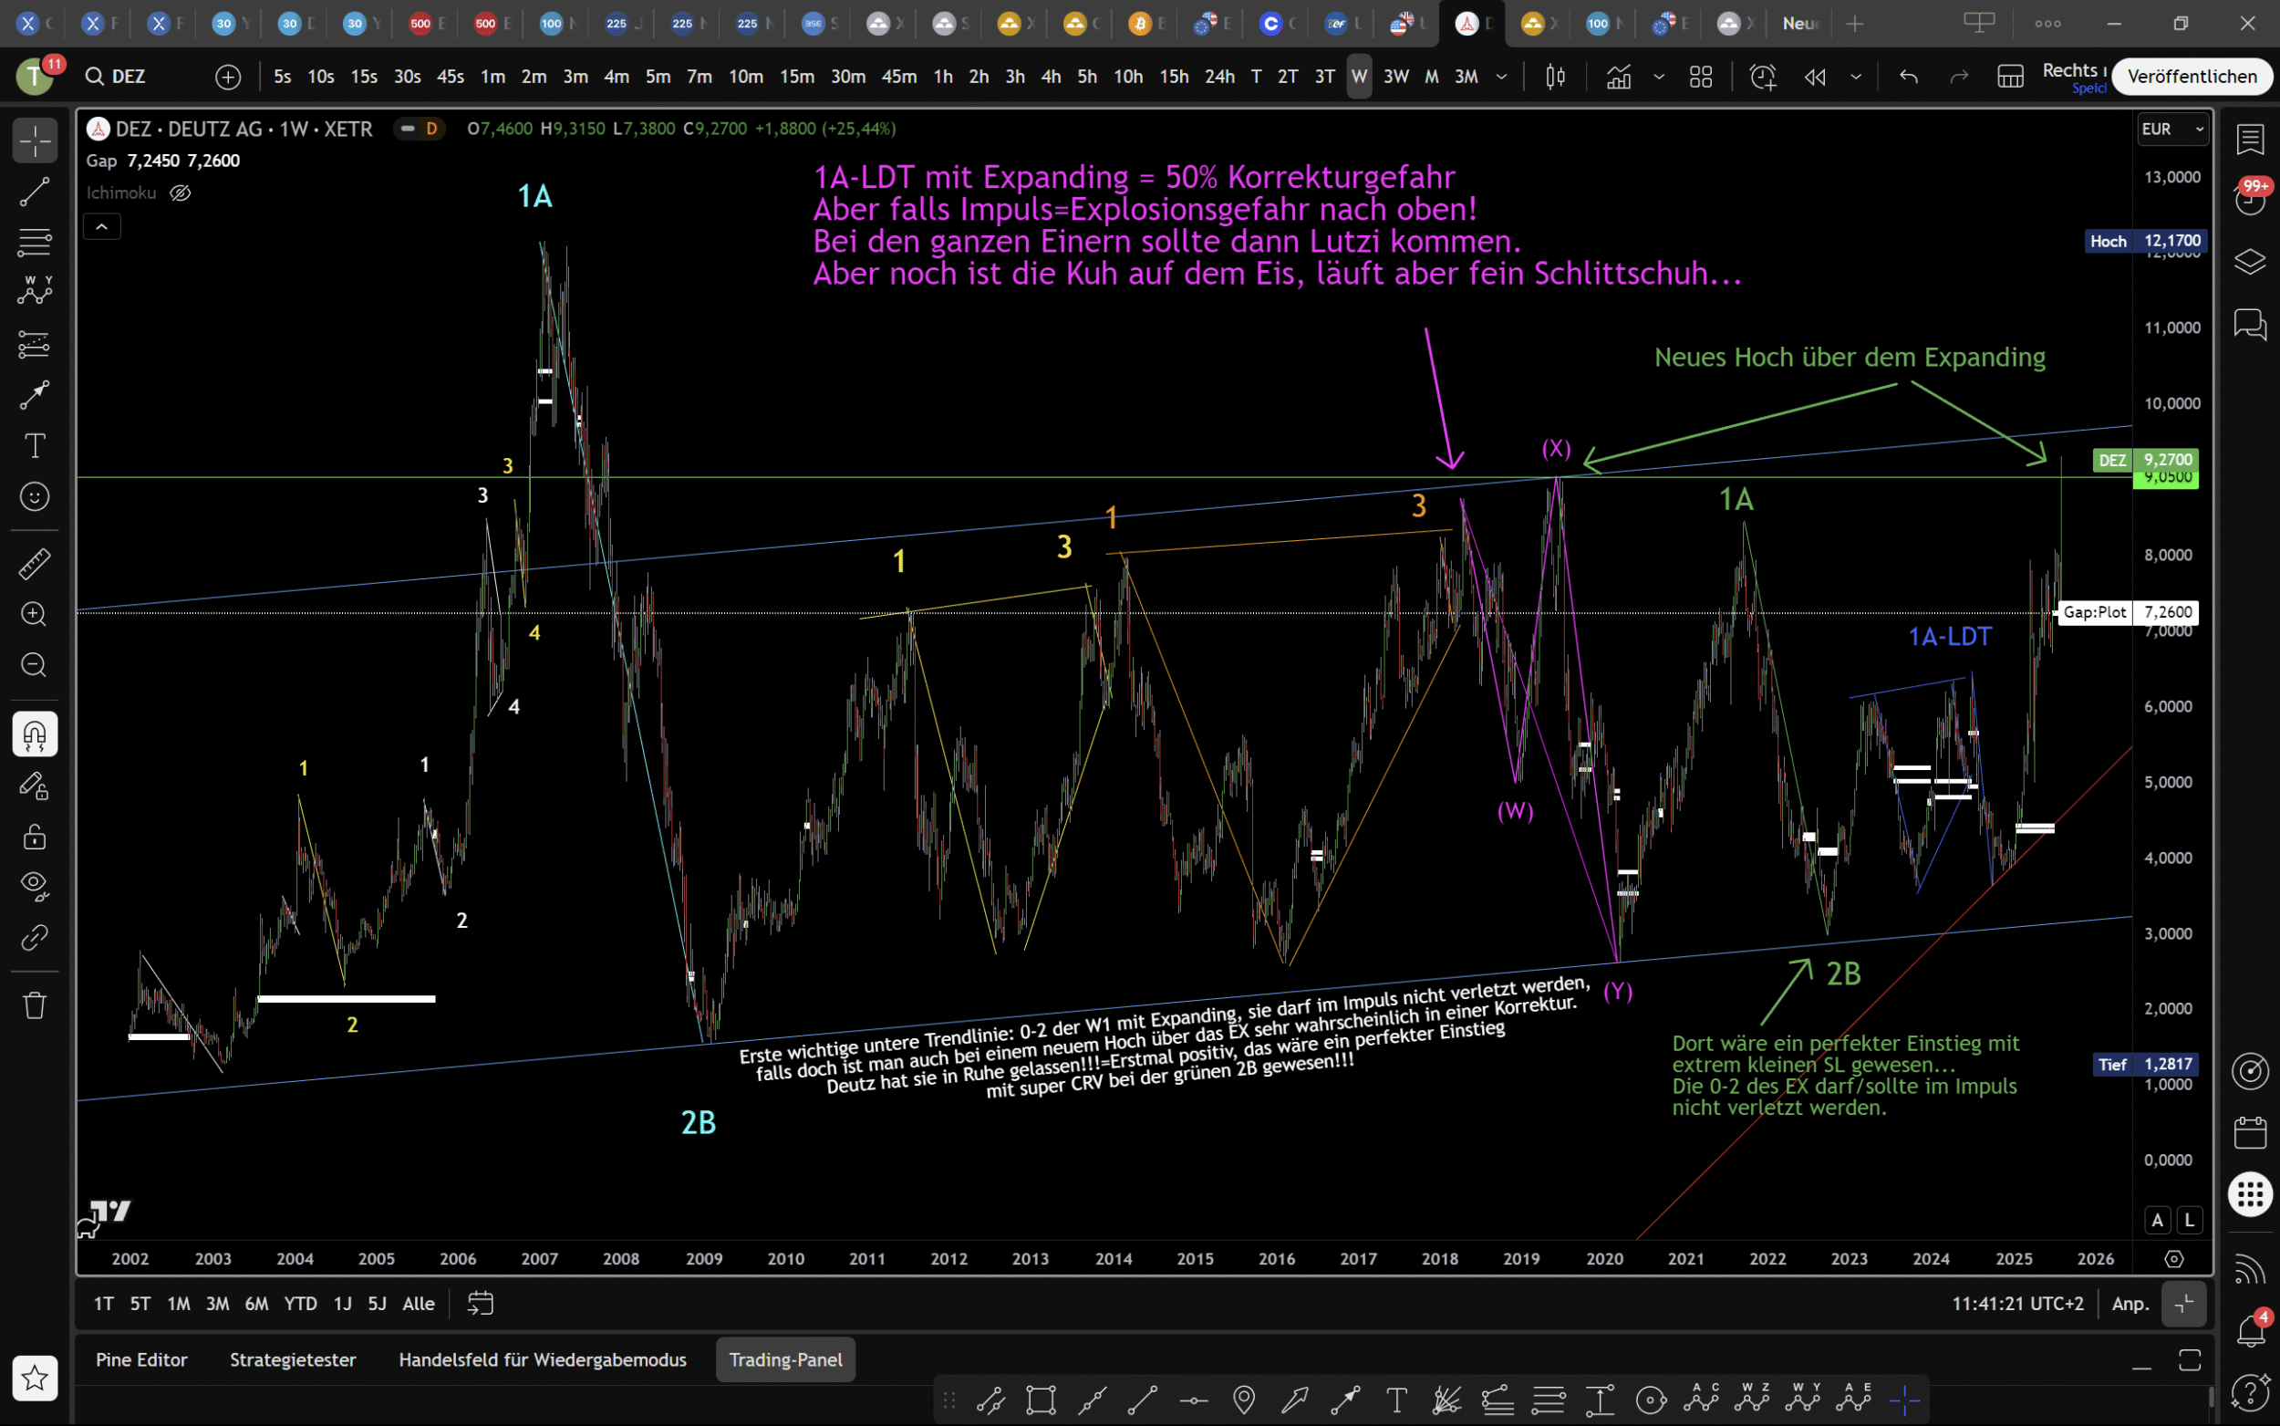The width and height of the screenshot is (2280, 1426).
Task: Switch to the Pine Editor tab
Action: pos(141,1359)
